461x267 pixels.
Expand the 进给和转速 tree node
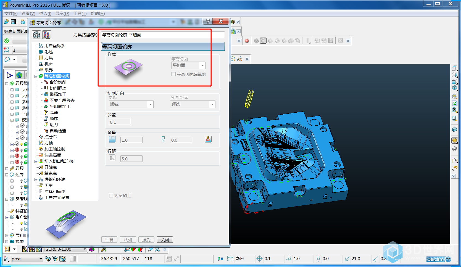[36, 179]
